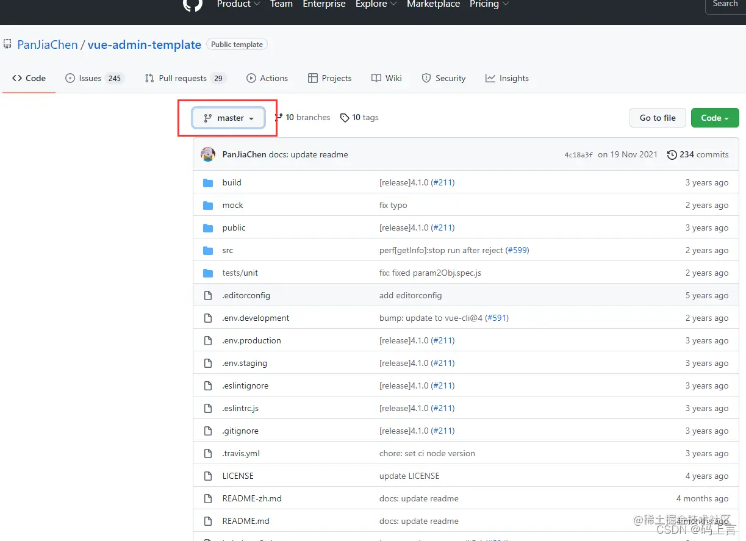Click the folder icon beside mock
This screenshot has height=541, width=746.
[x=208, y=205]
